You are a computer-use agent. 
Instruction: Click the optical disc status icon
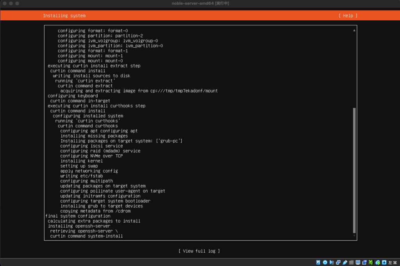[x=325, y=262]
